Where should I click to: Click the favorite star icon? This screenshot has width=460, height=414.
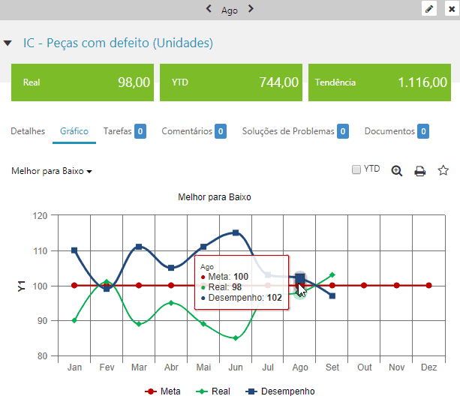(443, 170)
